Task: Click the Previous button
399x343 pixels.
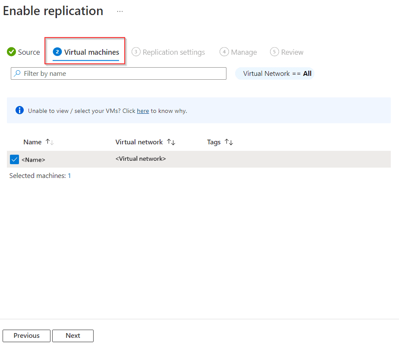Action: 26,336
